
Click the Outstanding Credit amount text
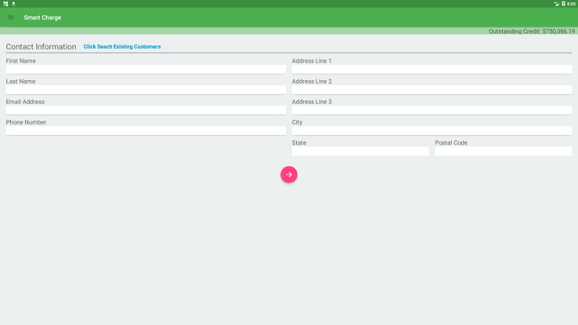click(x=532, y=31)
